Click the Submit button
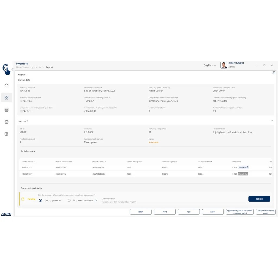 (259, 199)
